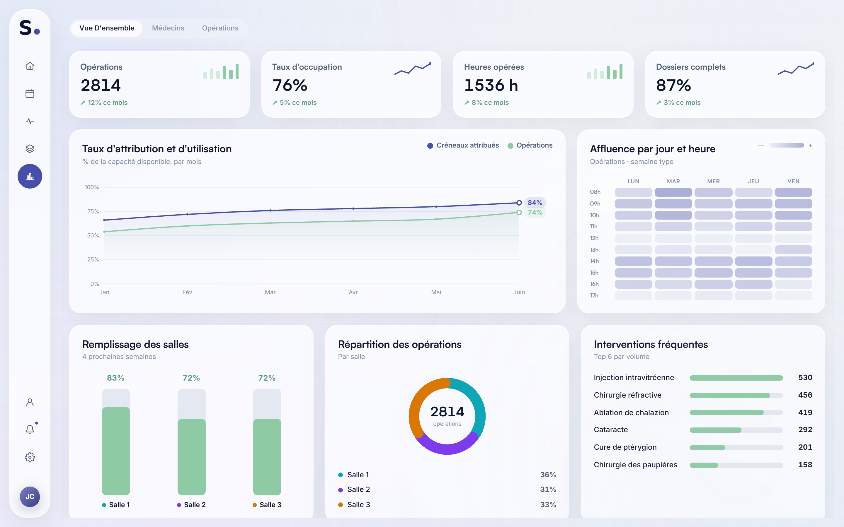Viewport: 844px width, 527px height.
Task: Select the active bar-chart analytics sidebar icon
Action: (x=30, y=176)
